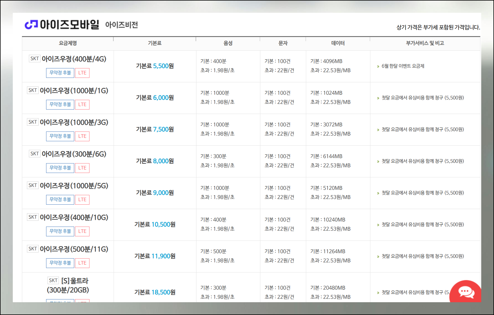The height and width of the screenshot is (315, 494).
Task: Click the 부가서비스 및 비고 column header
Action: pos(425,43)
